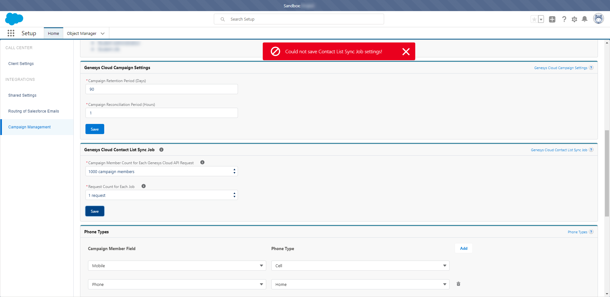Save the Contact List Sync Job settings

[x=95, y=211]
